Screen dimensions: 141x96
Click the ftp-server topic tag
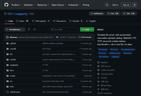click(102, 53)
